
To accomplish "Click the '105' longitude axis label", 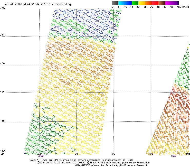I will (188, 154).
